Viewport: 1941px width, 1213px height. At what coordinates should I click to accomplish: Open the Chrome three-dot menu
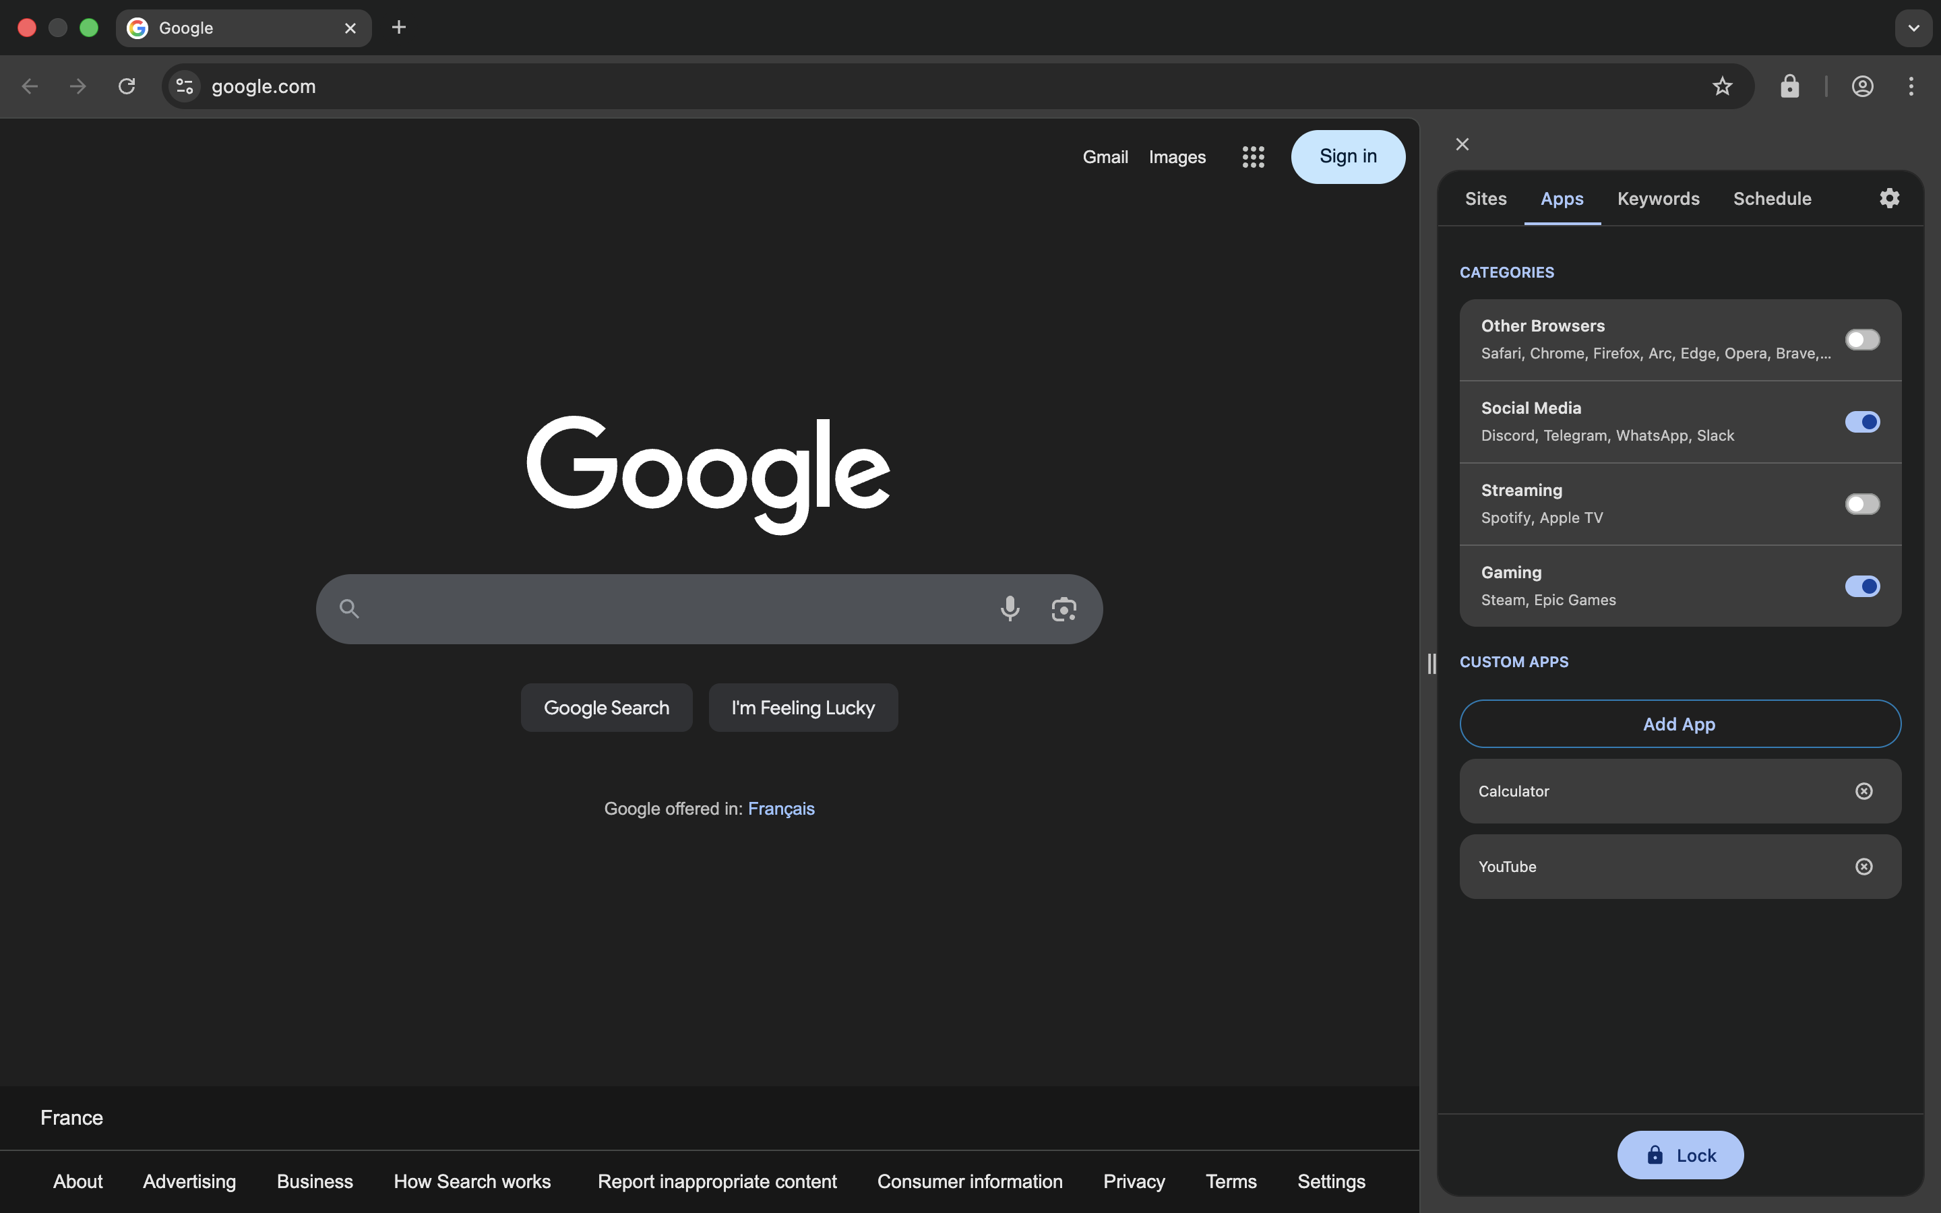1911,86
